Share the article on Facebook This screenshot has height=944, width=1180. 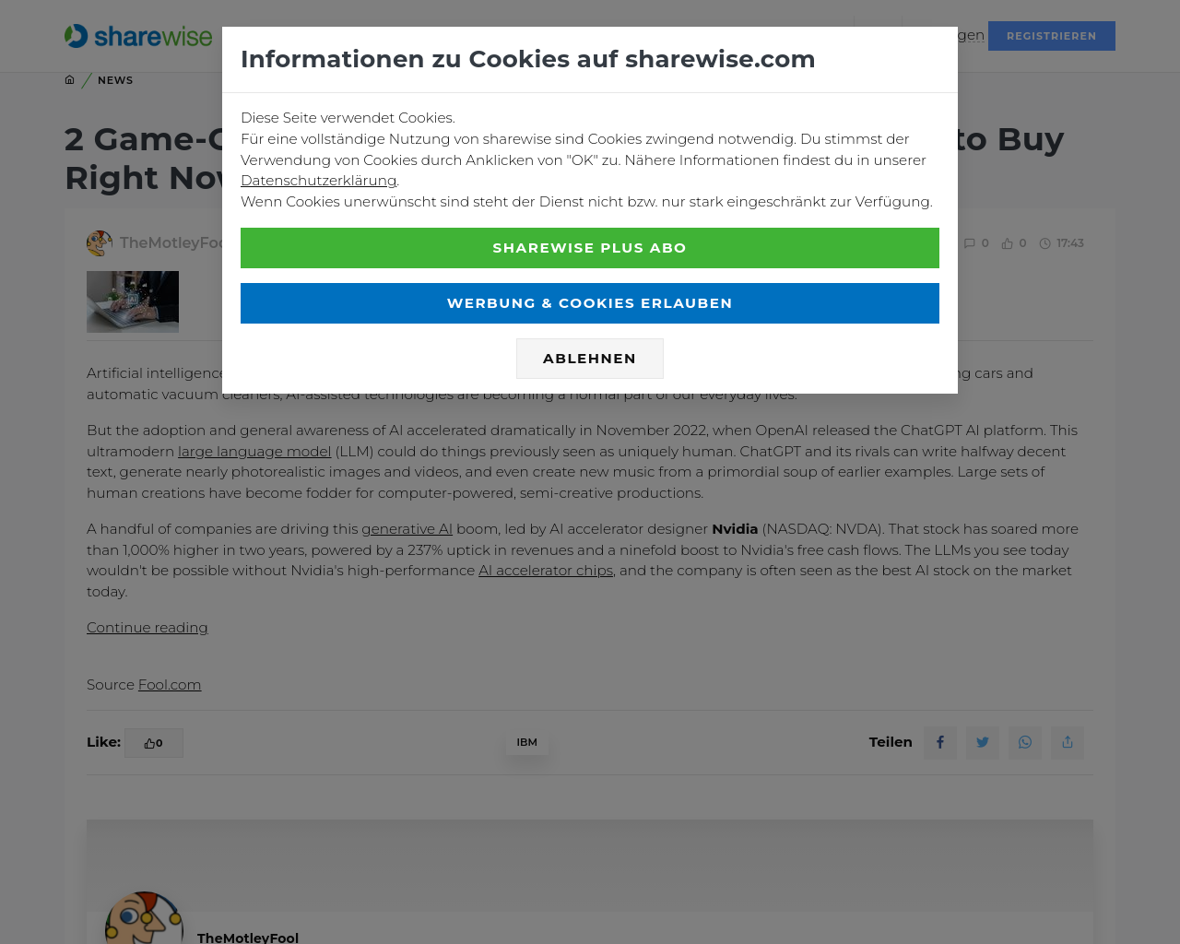pos(940,743)
